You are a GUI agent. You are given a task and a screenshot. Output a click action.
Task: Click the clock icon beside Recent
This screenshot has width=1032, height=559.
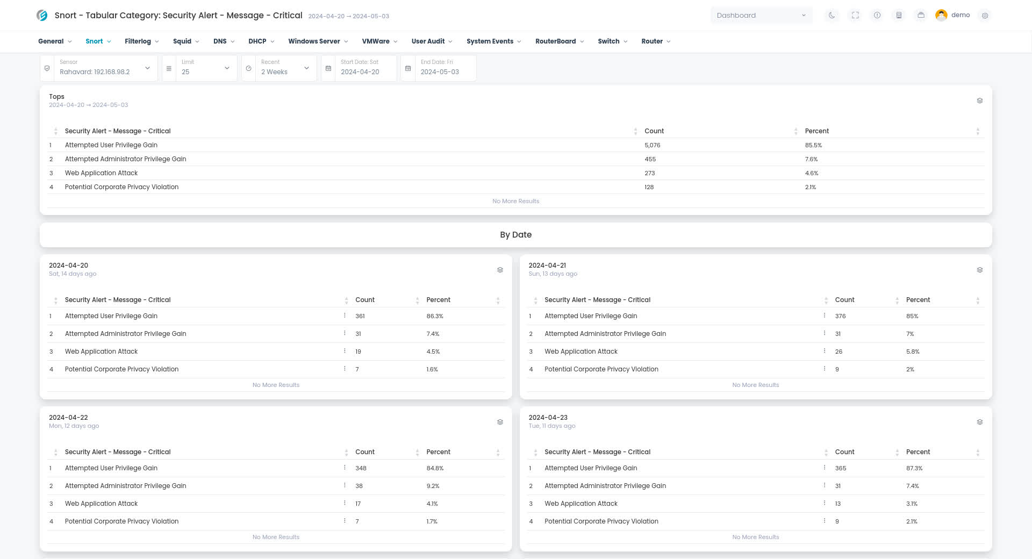(248, 68)
